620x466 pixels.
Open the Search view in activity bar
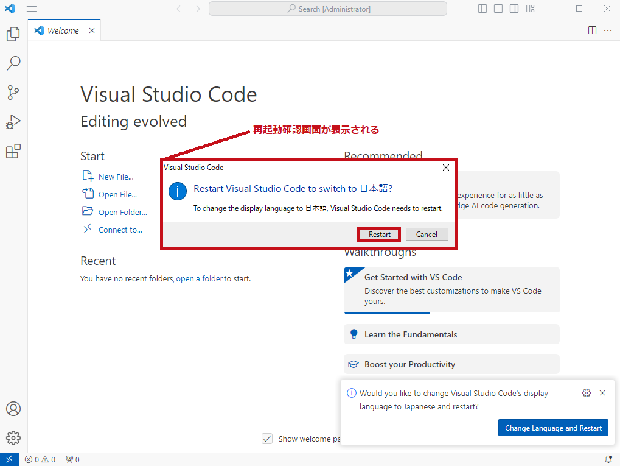tap(13, 63)
